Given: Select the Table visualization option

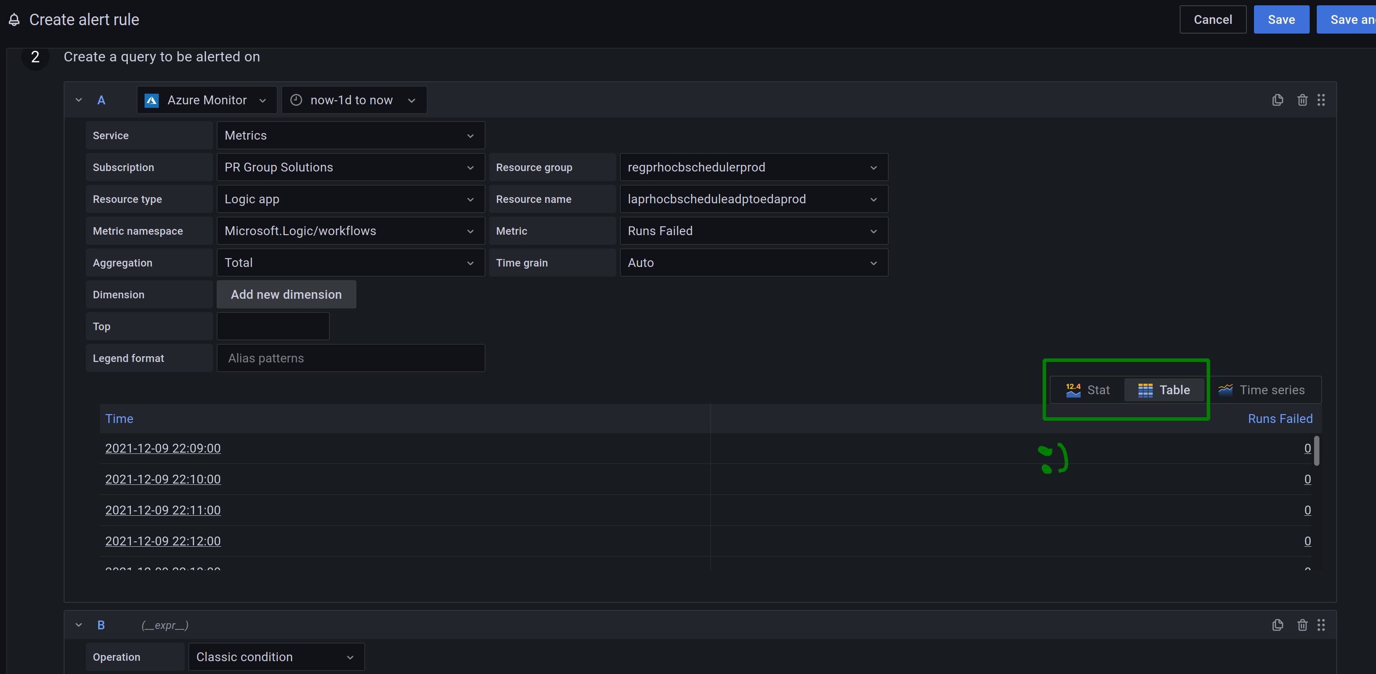Looking at the screenshot, I should click(x=1164, y=390).
